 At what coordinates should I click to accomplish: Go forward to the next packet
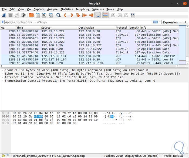coord(72,15)
